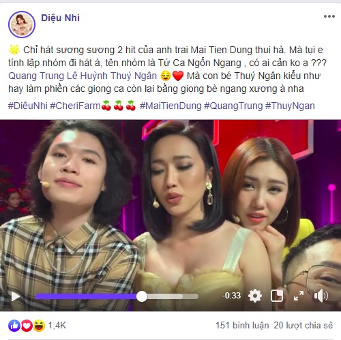Screen dimensions: 341x340
Task: Open the Diệu Nhi profile name link
Action: click(60, 18)
